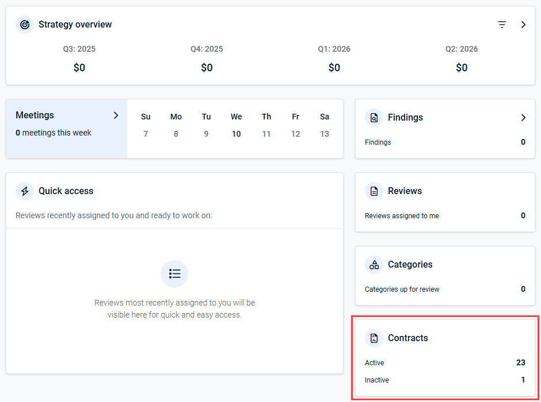Click the Q3: 2025 strategy amount

(x=79, y=68)
